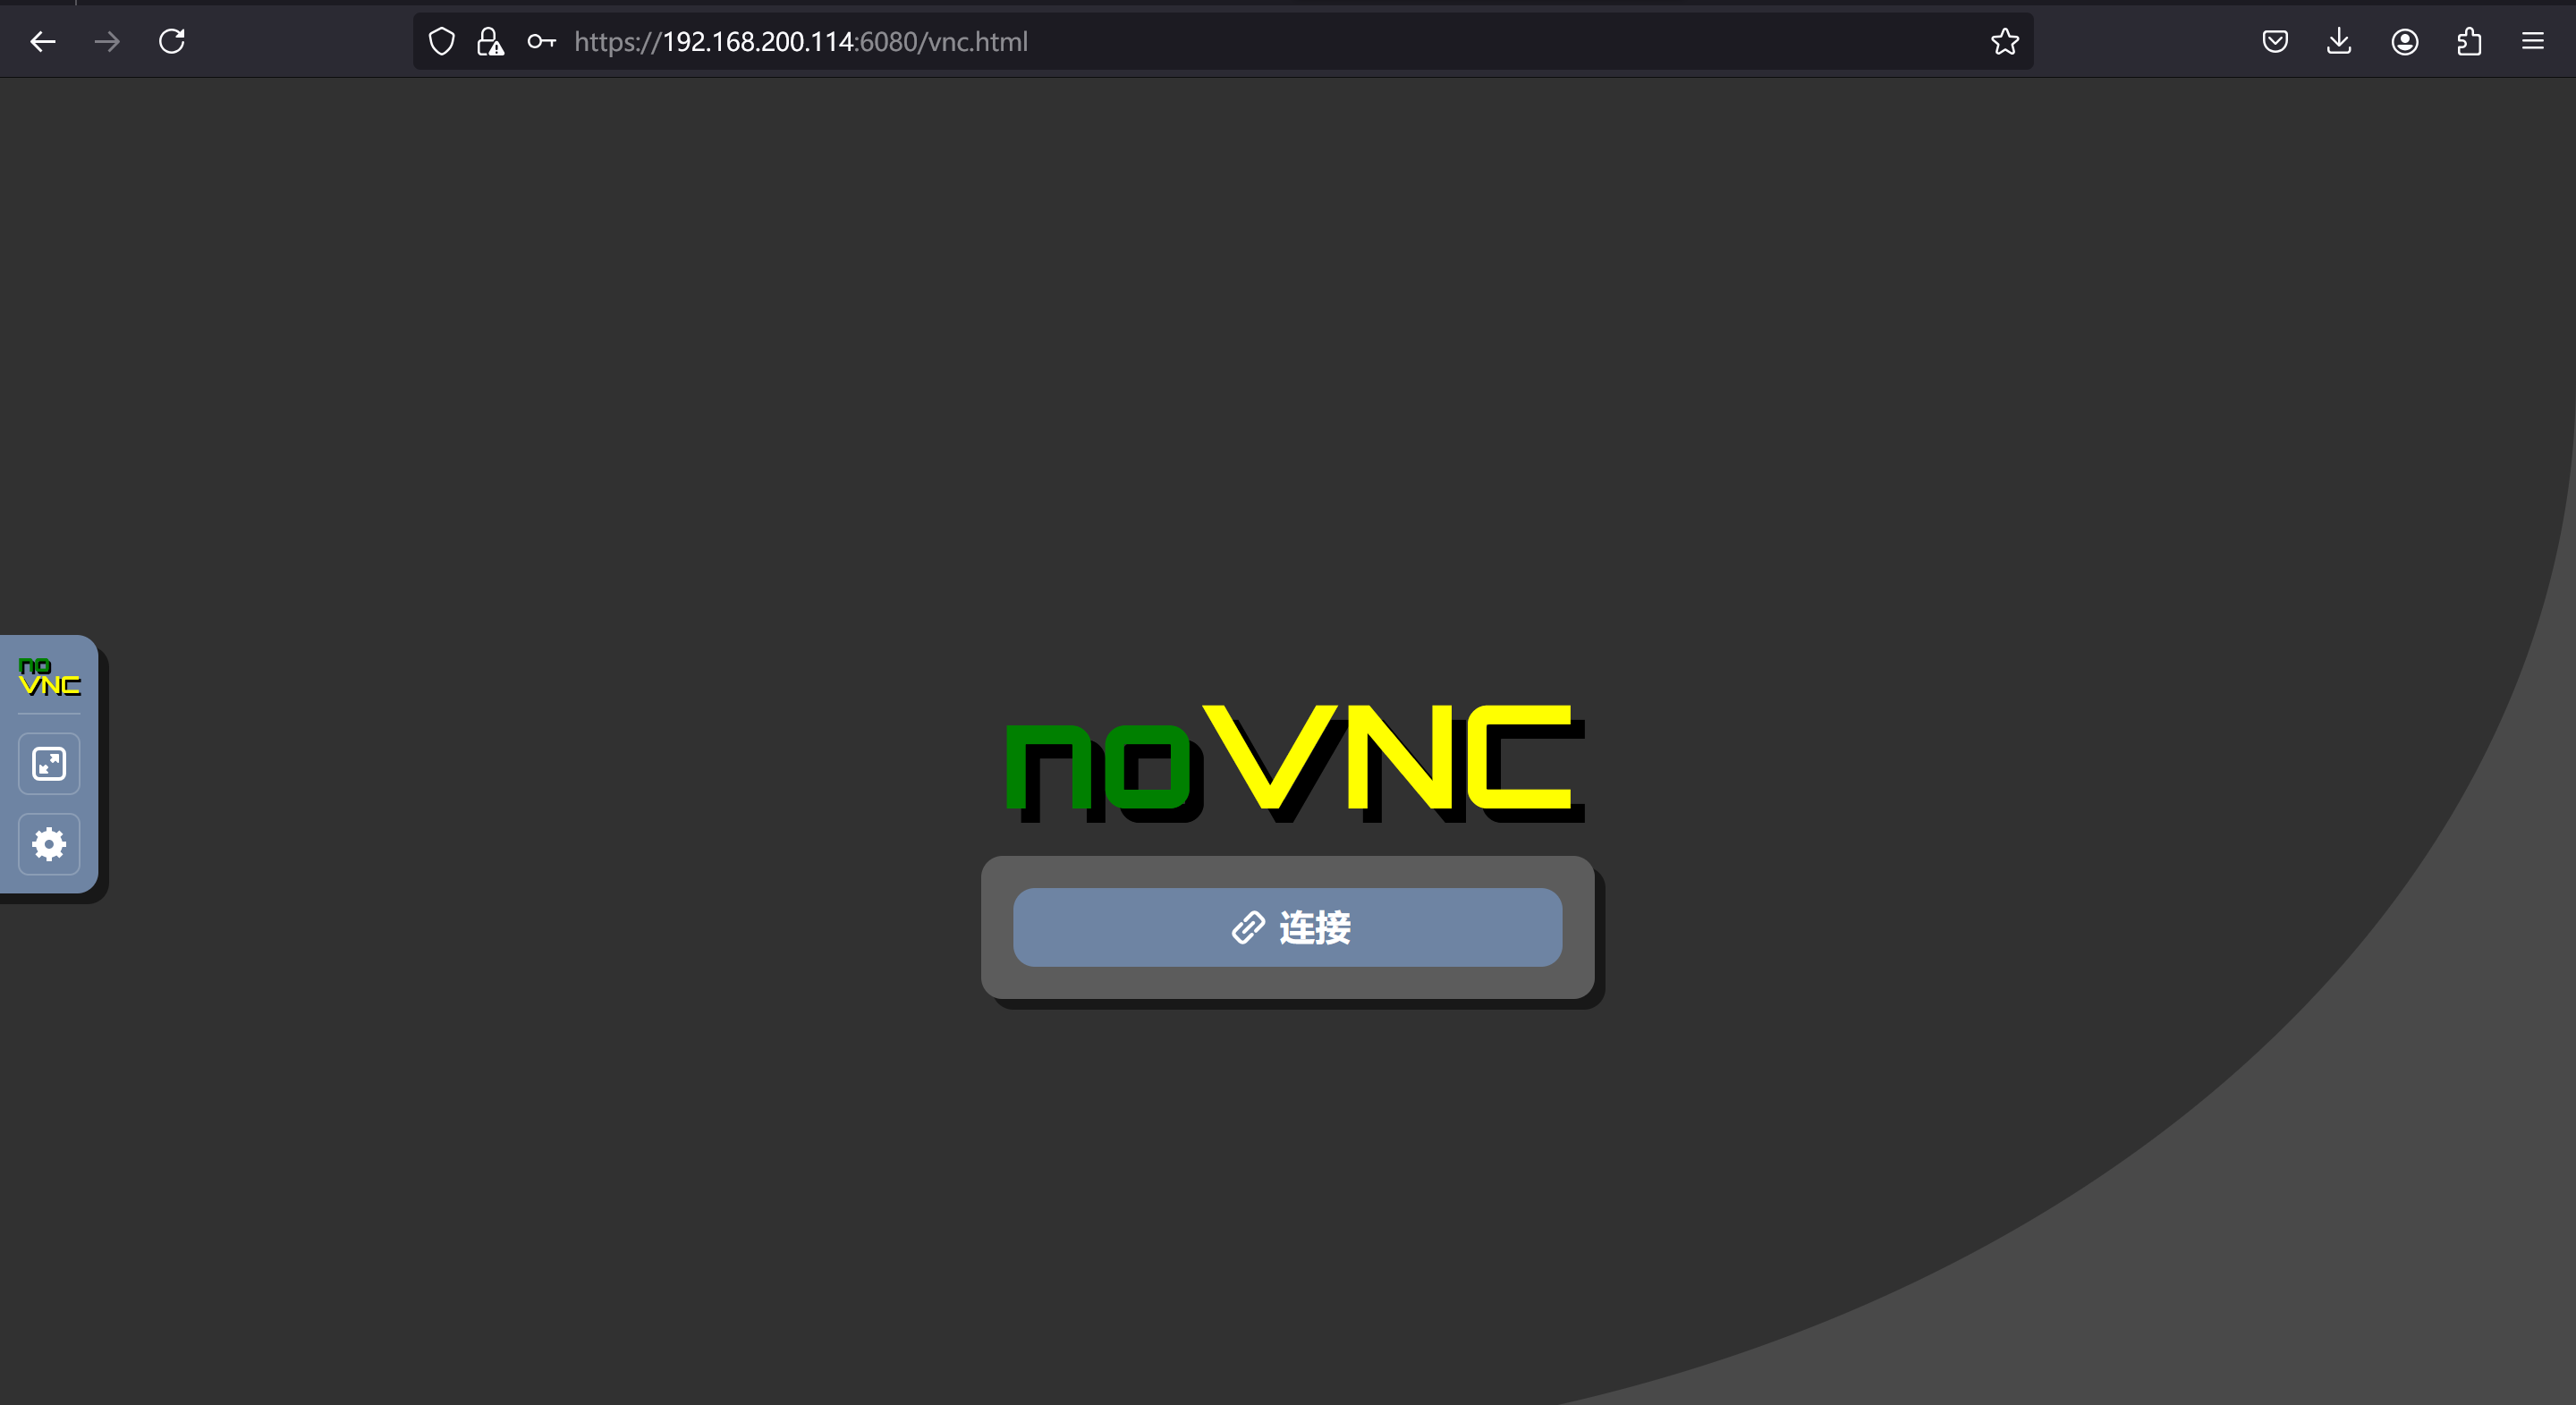Image resolution: width=2576 pixels, height=1405 pixels.
Task: Click the link icon inside the connect button
Action: pos(1247,927)
